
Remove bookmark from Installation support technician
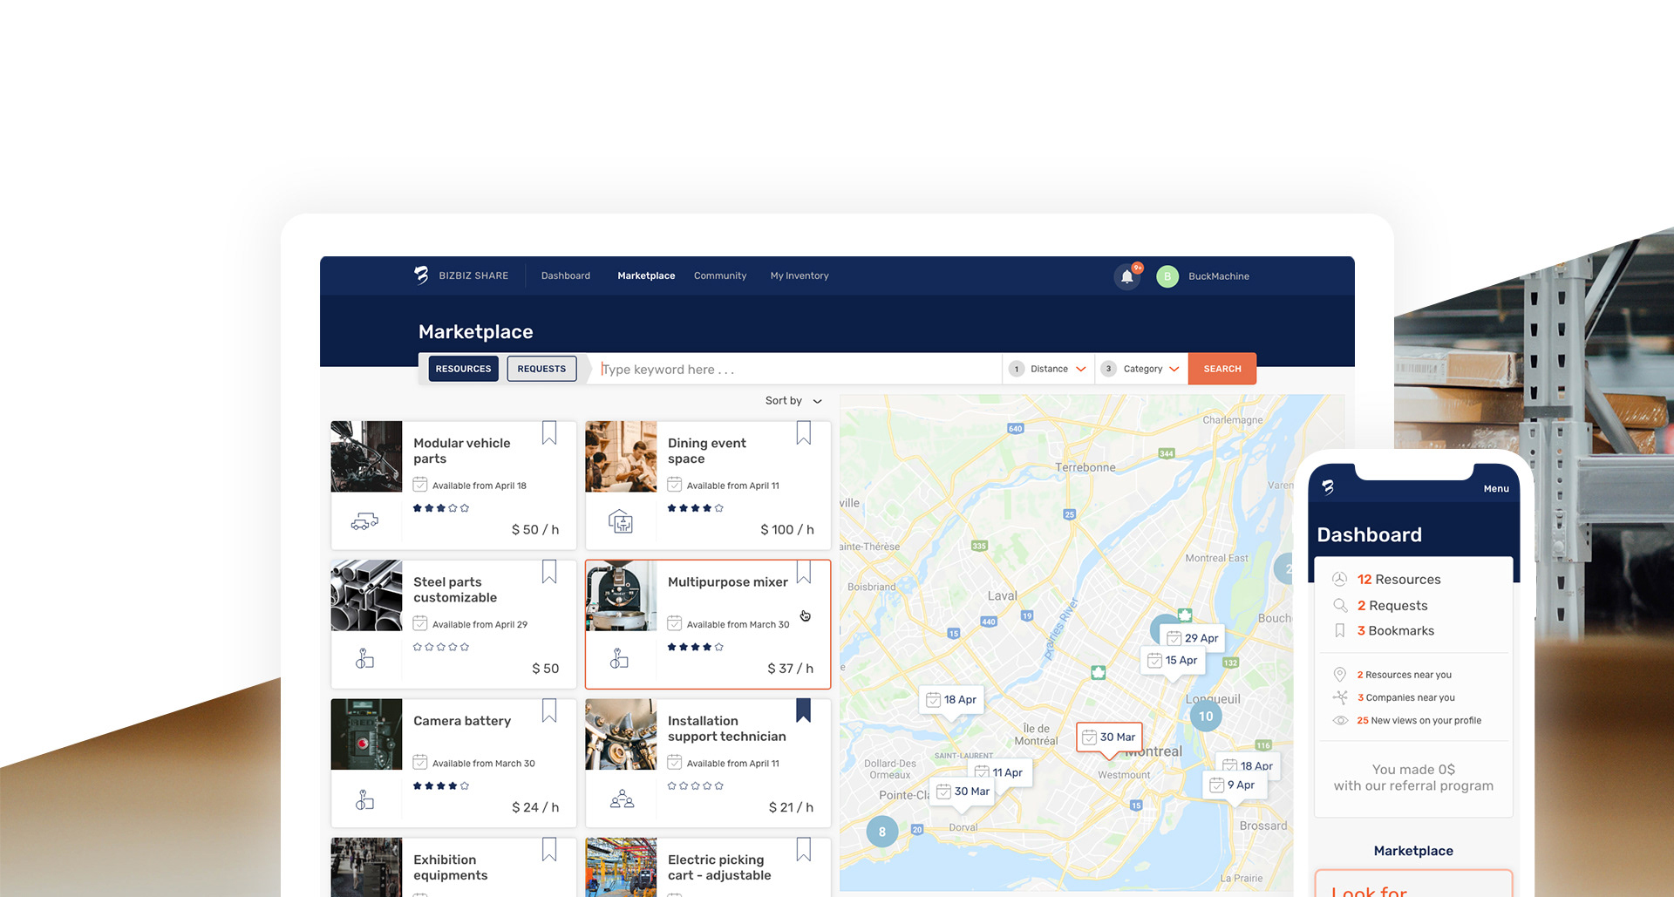[x=804, y=710]
